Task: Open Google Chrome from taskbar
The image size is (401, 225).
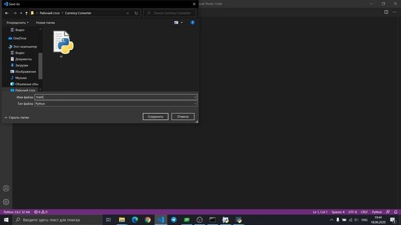Action: coord(148,219)
